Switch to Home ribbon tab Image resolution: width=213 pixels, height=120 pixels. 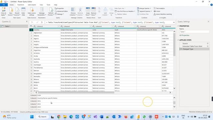coord(12,5)
